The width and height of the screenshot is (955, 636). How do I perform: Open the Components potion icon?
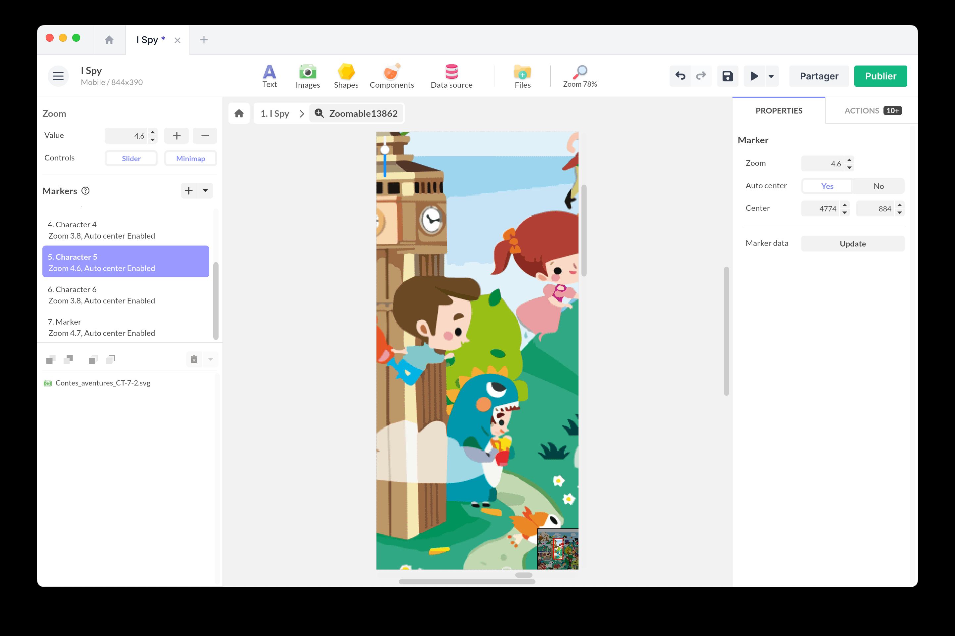tap(391, 76)
